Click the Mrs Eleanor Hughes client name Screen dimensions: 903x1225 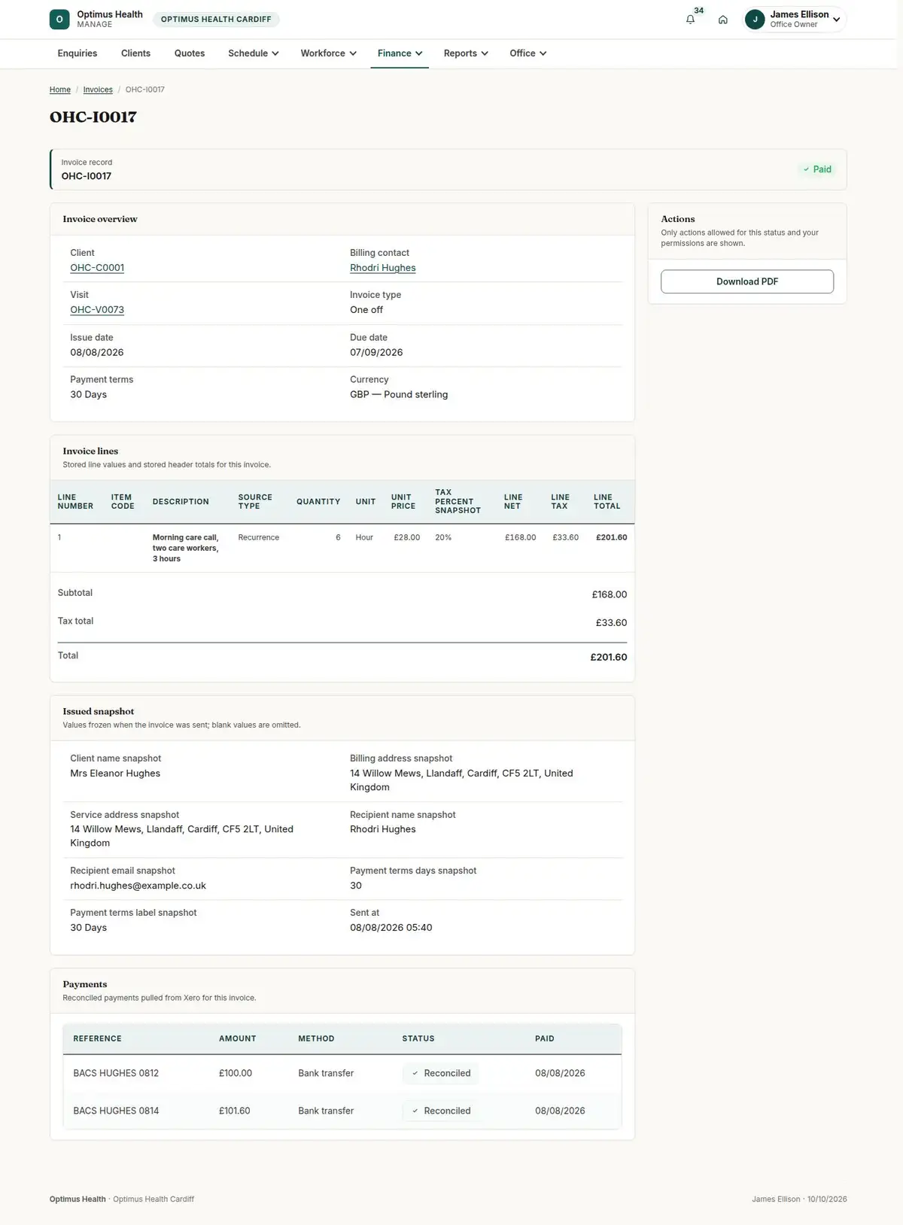click(x=115, y=774)
